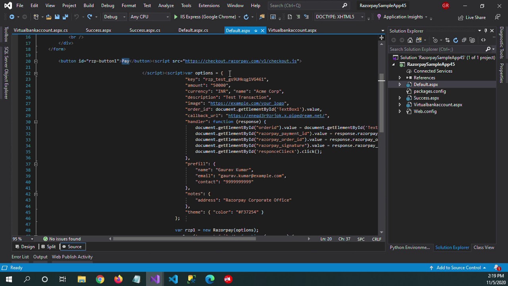This screenshot has width=508, height=286.
Task: Collapse the notes block at line 42
Action: click(x=35, y=194)
